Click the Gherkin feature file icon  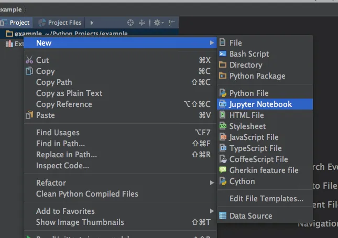223,170
